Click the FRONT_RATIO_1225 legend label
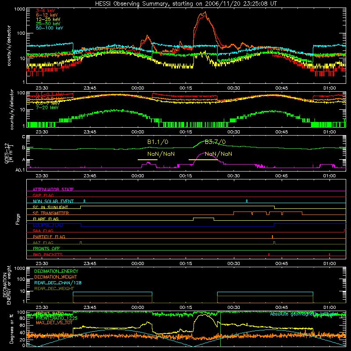351x351 pixels. (57, 318)
